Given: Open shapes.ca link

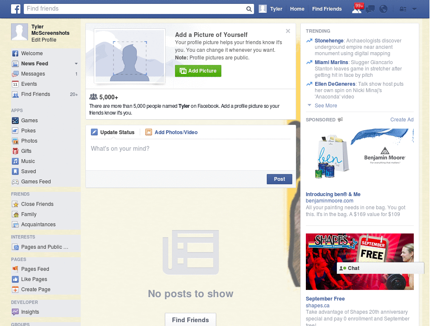Looking at the screenshot, I should [317, 306].
